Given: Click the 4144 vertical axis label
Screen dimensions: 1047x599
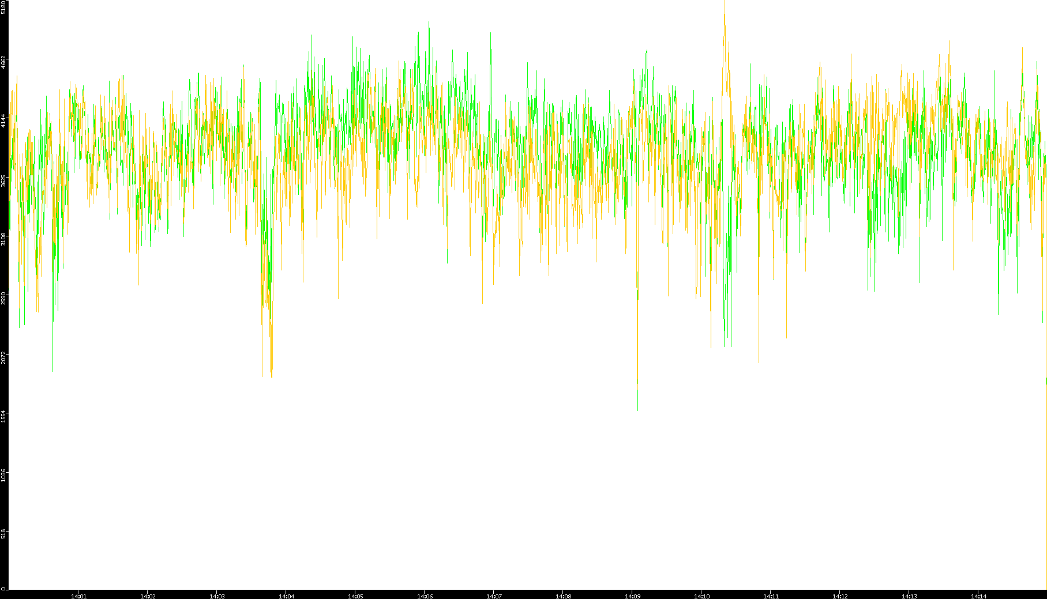Looking at the screenshot, I should pos(3,120).
